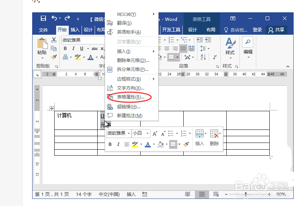The image size is (306, 206).
Task: Click the Tell me (告诉我) search box
Action: 236,30
